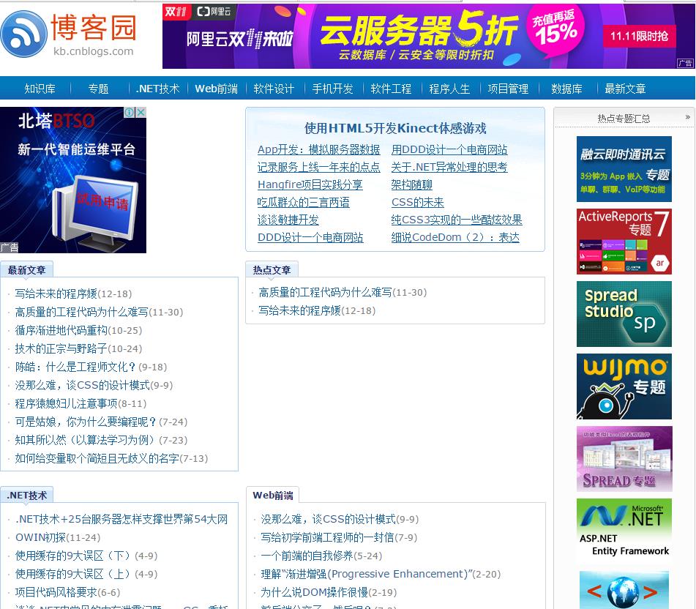Open link 架构随聊
The width and height of the screenshot is (696, 609).
point(412,184)
